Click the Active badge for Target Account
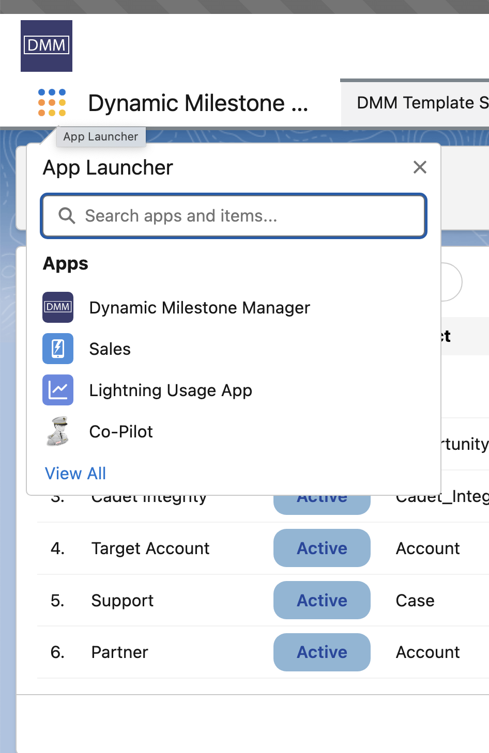The width and height of the screenshot is (489, 753). click(322, 548)
